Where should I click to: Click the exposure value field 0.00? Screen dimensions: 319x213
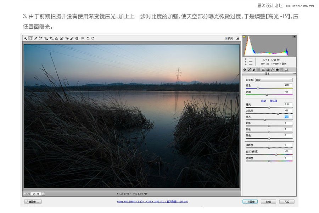pyautogui.click(x=288, y=104)
